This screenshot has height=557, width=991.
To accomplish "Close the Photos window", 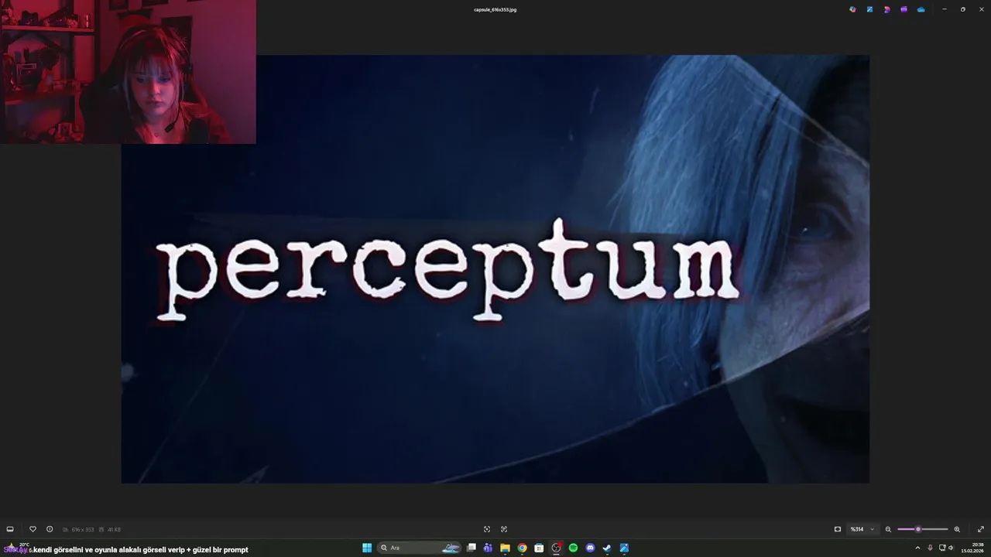I will pyautogui.click(x=981, y=9).
